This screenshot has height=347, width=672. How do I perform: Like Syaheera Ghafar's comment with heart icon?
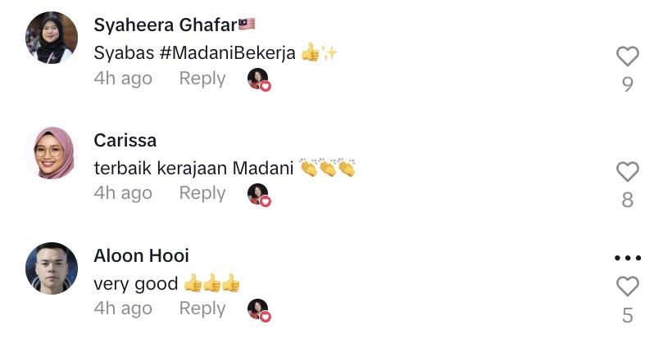pyautogui.click(x=628, y=56)
